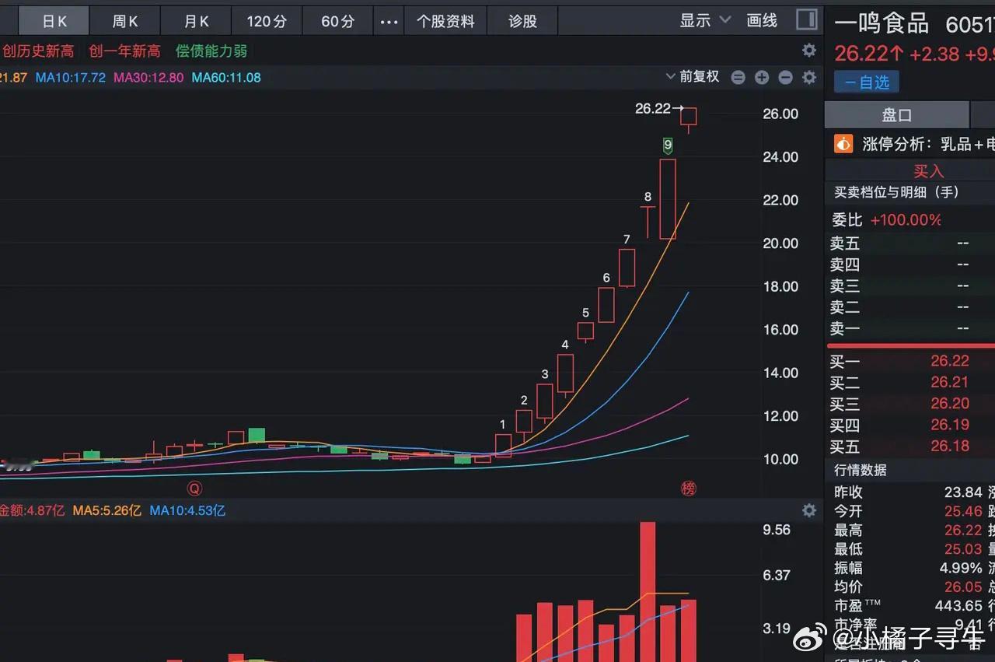This screenshot has height=662, width=995.
Task: Click the 昨收 value 23.84
Action: (x=963, y=492)
